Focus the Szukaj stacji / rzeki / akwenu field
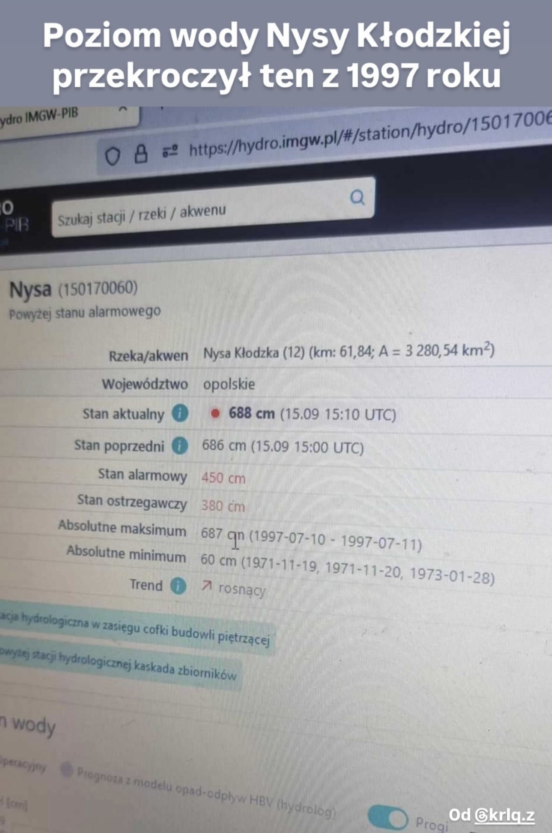This screenshot has height=833, width=552. pyautogui.click(x=213, y=207)
